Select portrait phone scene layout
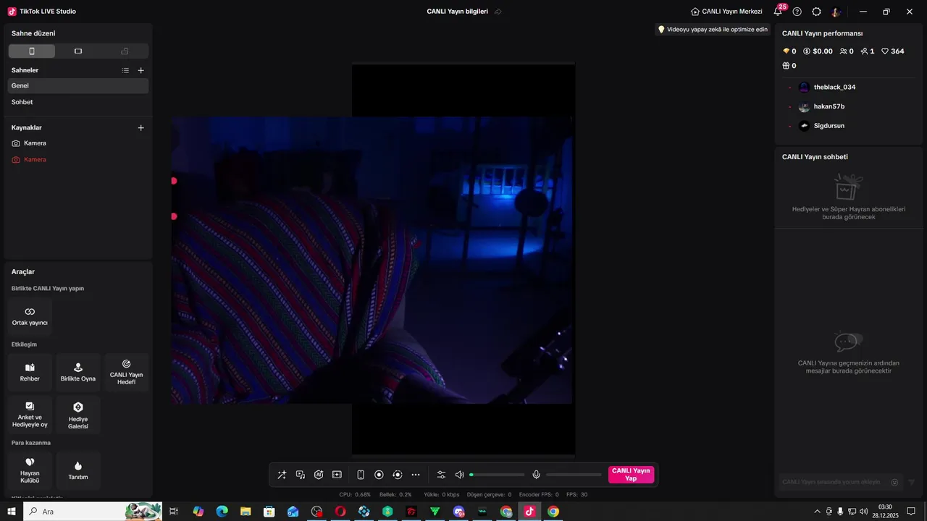The width and height of the screenshot is (927, 521). [x=32, y=51]
